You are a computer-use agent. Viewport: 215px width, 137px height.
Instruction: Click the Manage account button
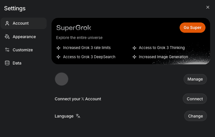[x=195, y=79]
